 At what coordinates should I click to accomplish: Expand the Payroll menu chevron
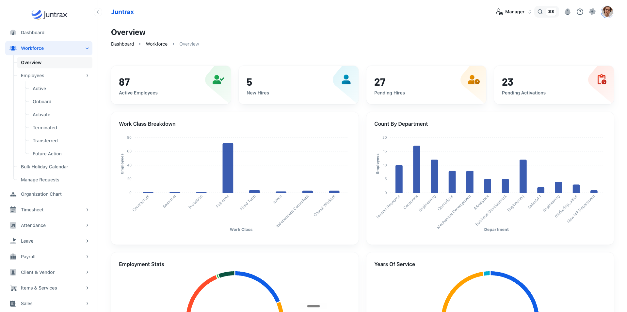click(87, 257)
